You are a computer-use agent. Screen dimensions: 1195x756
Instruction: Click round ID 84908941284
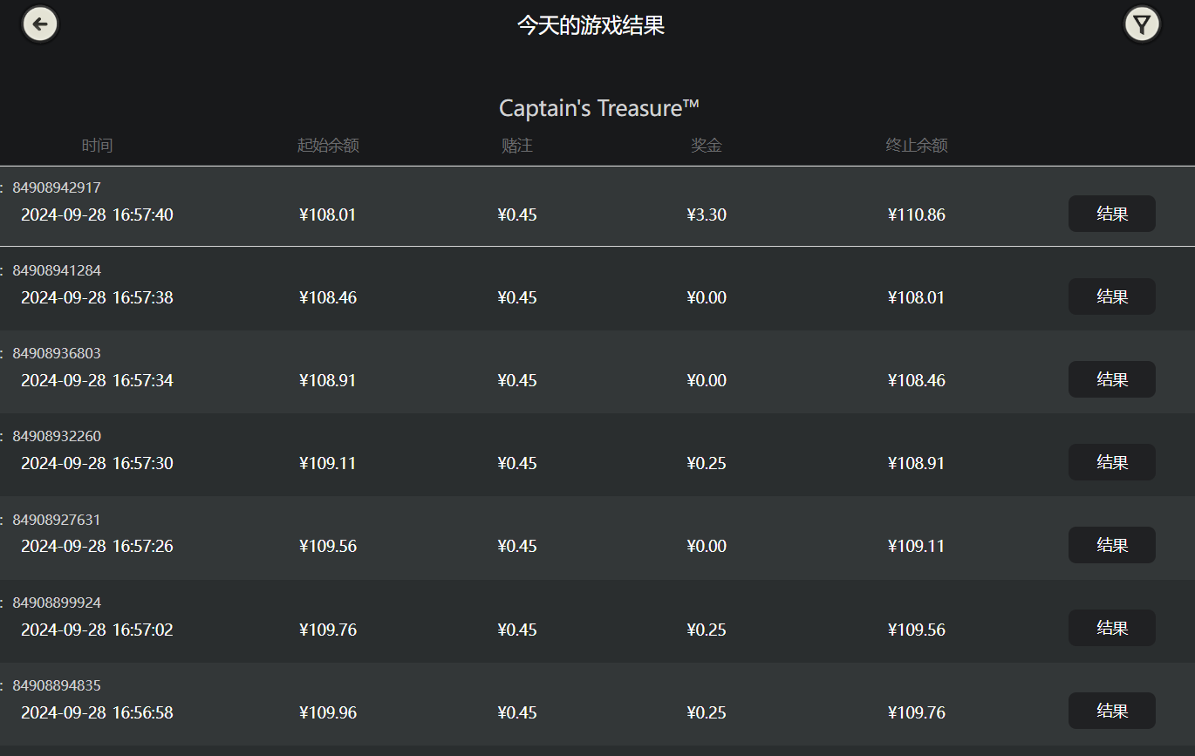[x=57, y=270]
